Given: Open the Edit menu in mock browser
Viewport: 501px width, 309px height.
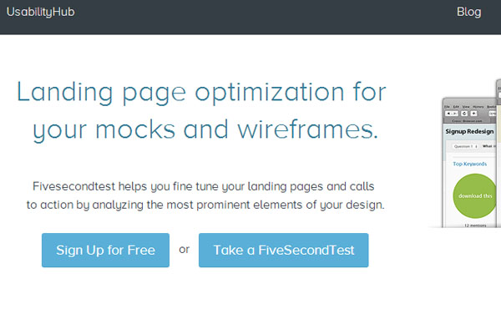Looking at the screenshot, I should pos(456,107).
